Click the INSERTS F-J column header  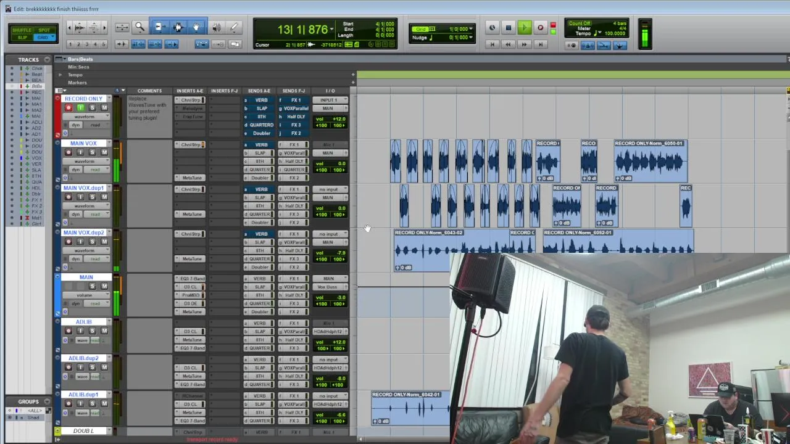224,91
